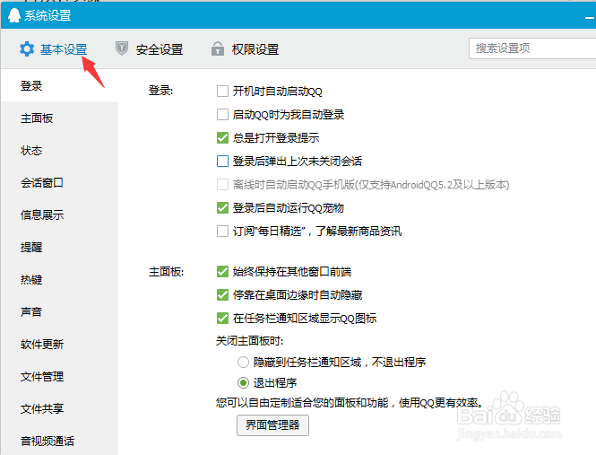596x455 pixels.
Task: Click the QQ penguin logo in title bar
Action: [x=14, y=15]
